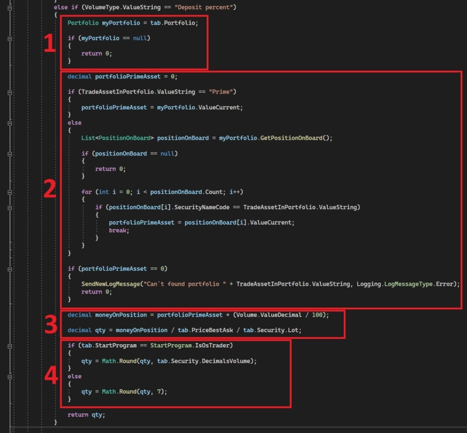The height and width of the screenshot is (433, 467).
Task: Click 'decimal portfolioPrimeAsset = 0;' declaration
Action: 123,76
